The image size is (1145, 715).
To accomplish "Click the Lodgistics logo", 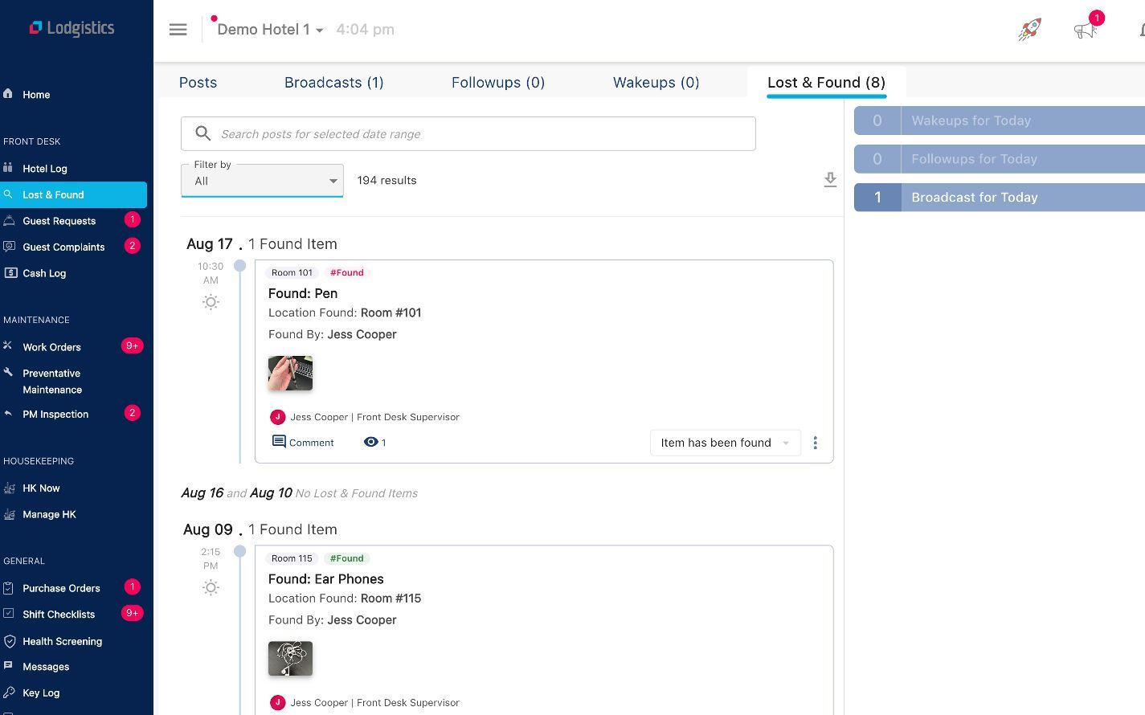I will pyautogui.click(x=72, y=28).
